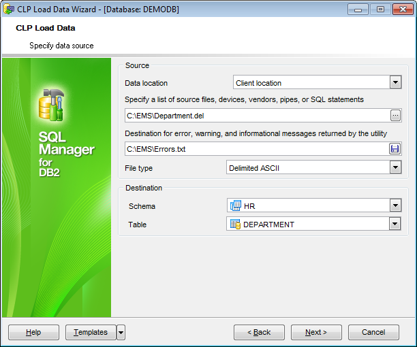Click the HR schema icon
Screen dimensions: 417x347
(235, 205)
